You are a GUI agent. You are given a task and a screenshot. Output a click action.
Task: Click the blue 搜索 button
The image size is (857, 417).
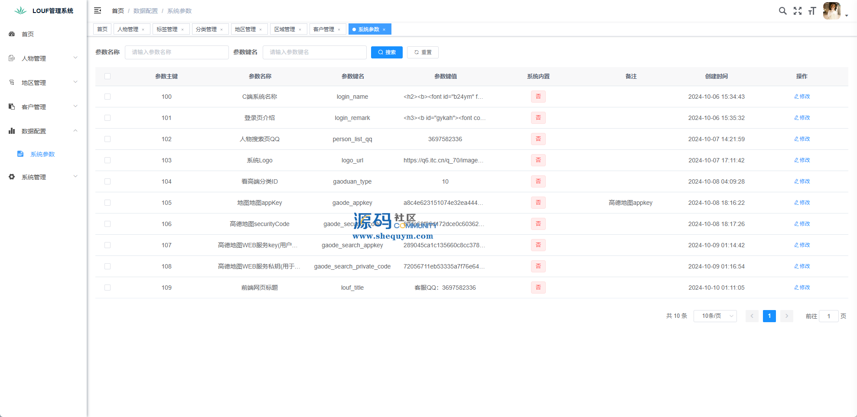tap(387, 52)
